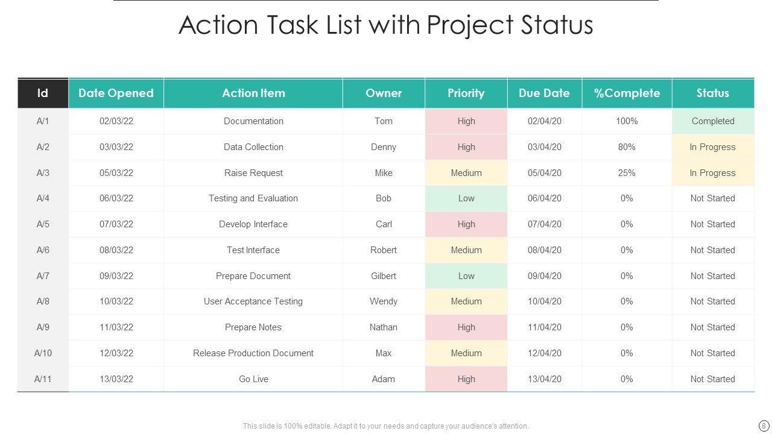The width and height of the screenshot is (772, 434).
Task: Select the A/10 id cell
Action: (43, 353)
